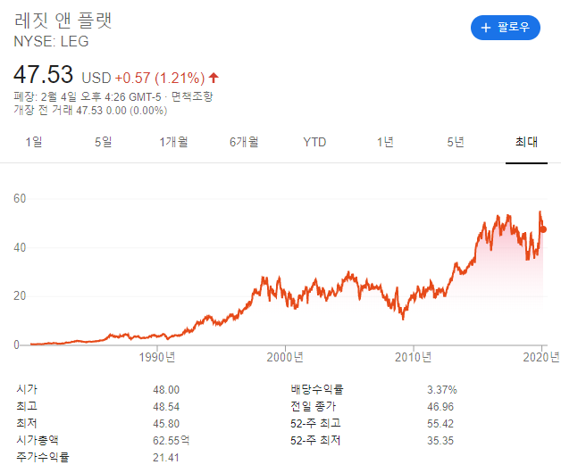Click the 52-주 최고 value 55.42
Screen dimensions: 561x473
pyautogui.click(x=440, y=424)
